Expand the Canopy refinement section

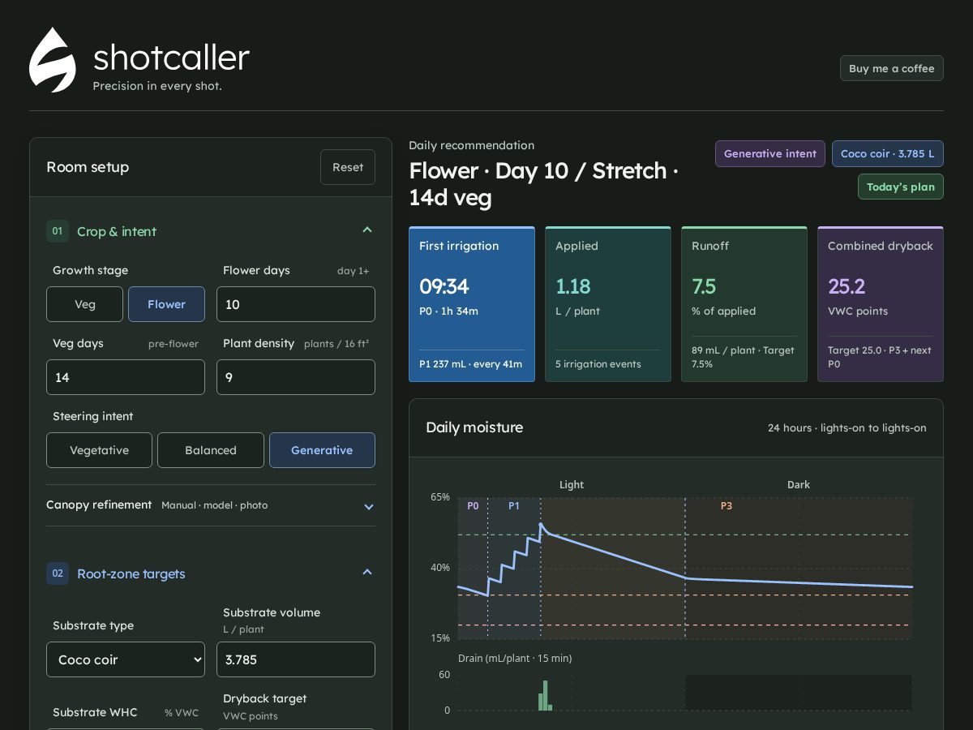coord(369,506)
